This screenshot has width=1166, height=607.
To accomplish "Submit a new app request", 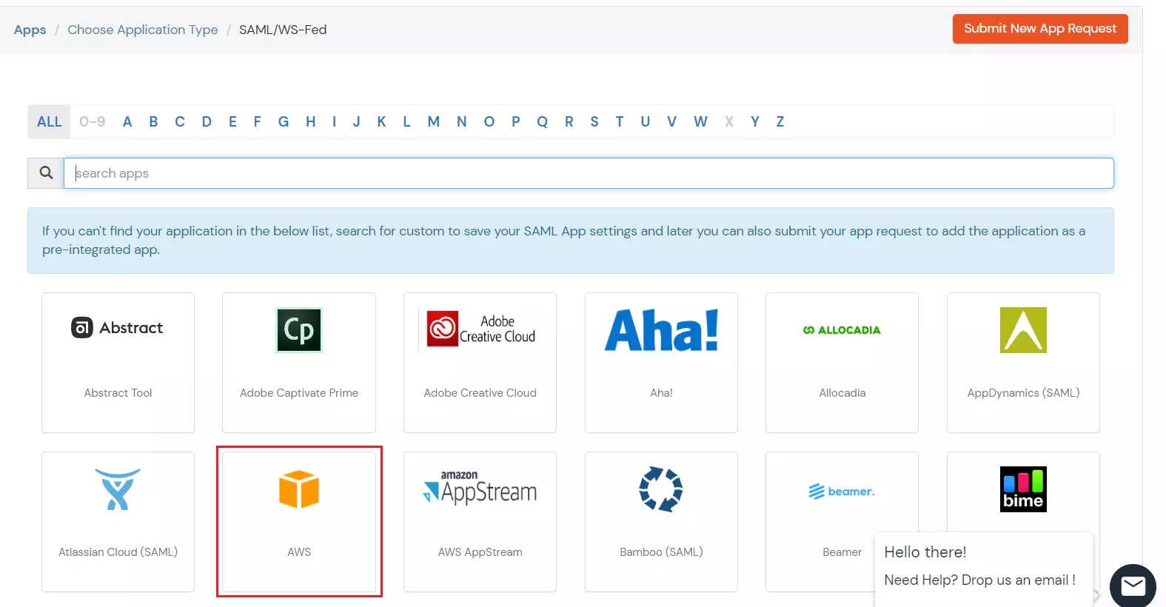I will [x=1040, y=29].
